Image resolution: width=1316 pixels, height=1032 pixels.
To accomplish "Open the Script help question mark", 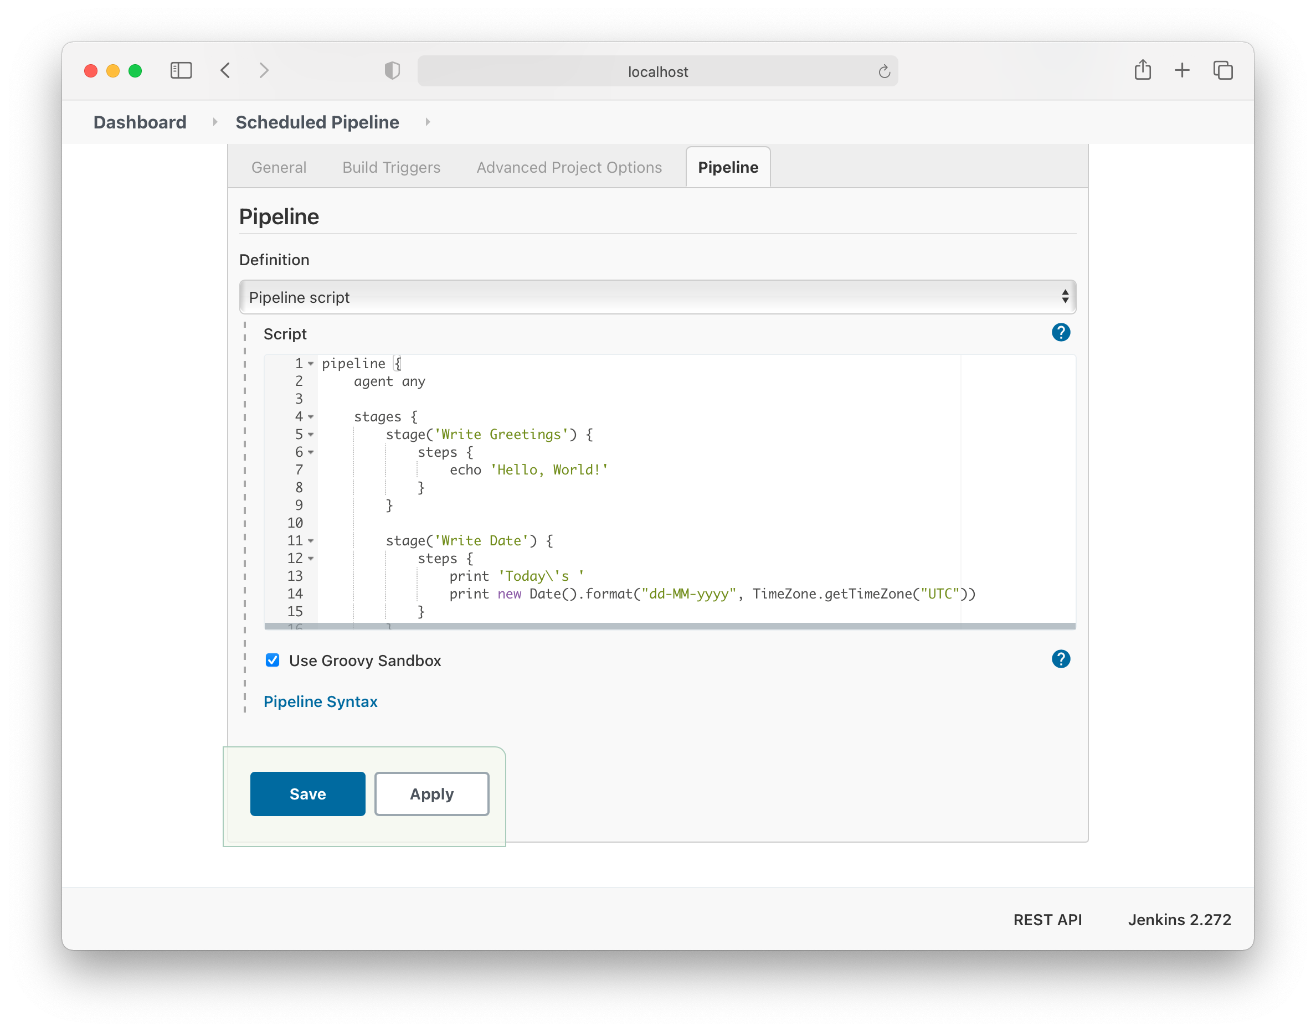I will tap(1061, 332).
